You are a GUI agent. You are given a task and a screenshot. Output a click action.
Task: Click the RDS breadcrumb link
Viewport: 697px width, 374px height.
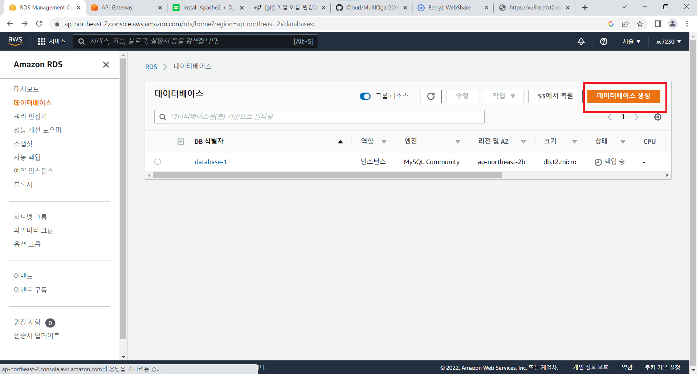coord(151,67)
